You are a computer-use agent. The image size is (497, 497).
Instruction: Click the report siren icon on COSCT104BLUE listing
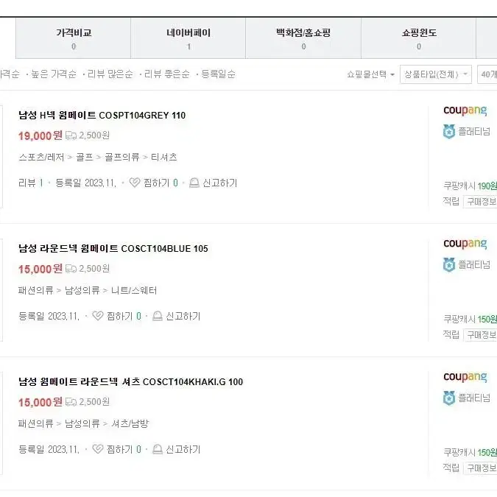point(158,316)
